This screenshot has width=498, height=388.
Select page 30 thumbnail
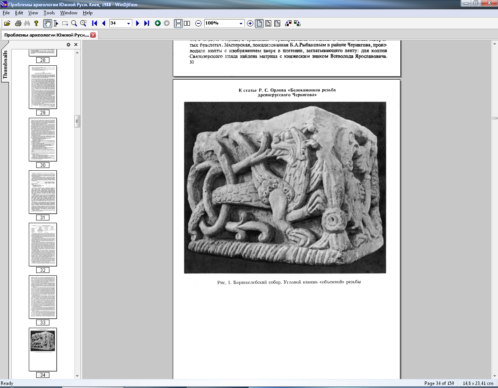[x=43, y=140]
